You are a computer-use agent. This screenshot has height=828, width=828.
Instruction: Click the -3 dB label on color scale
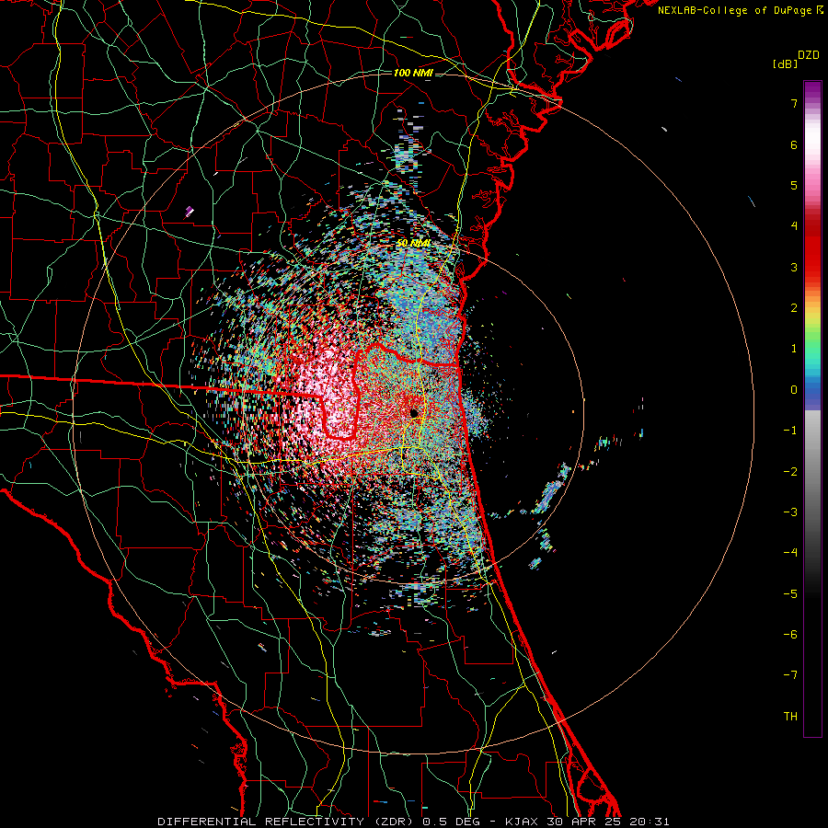tap(790, 512)
